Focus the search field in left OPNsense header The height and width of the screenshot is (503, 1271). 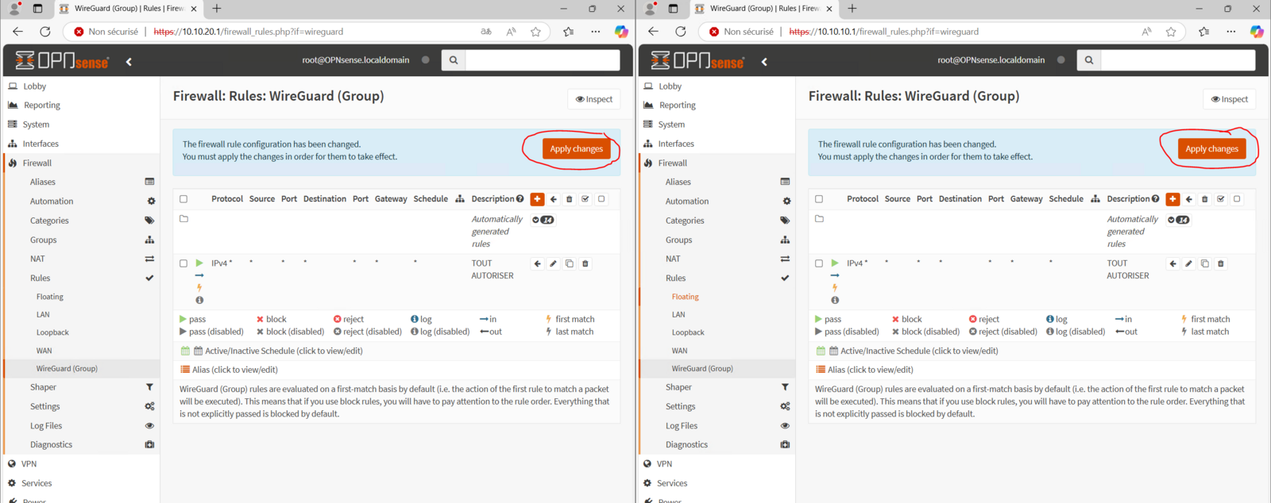[x=542, y=60]
